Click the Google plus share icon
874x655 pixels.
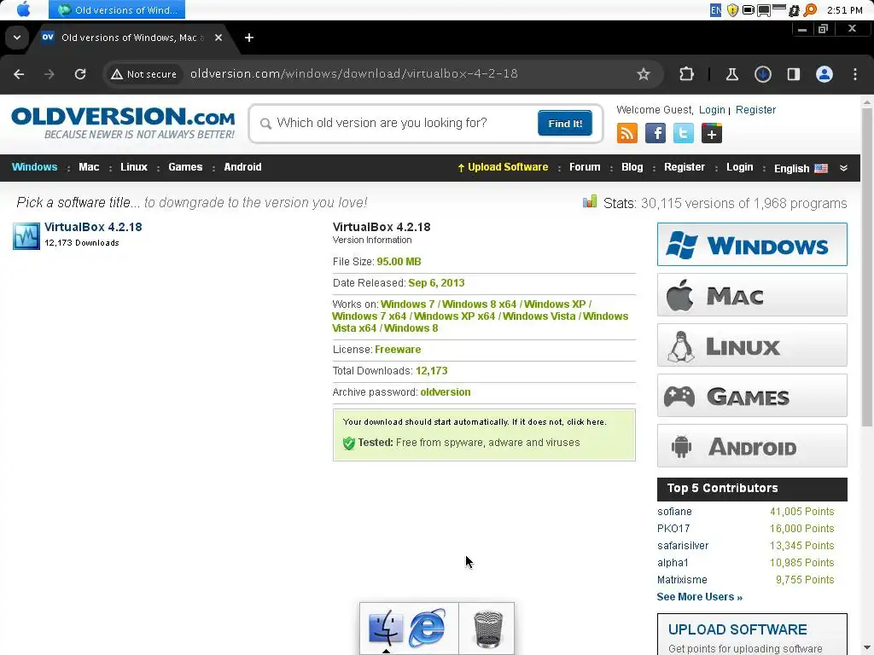tap(712, 133)
